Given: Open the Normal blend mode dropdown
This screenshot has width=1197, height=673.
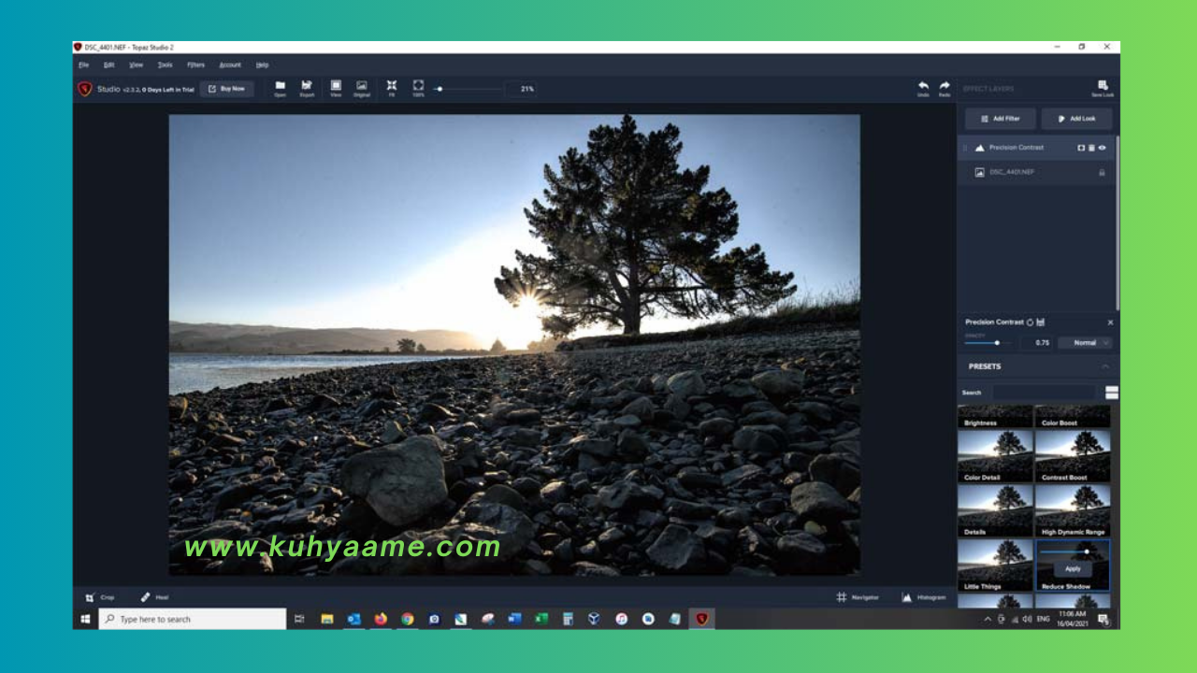Looking at the screenshot, I should pos(1085,343).
